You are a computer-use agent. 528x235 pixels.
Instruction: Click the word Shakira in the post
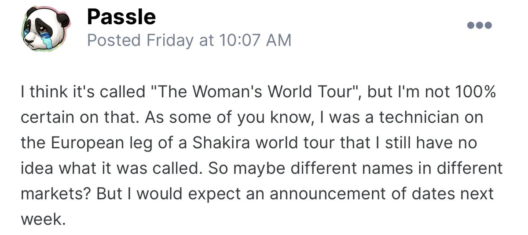pyautogui.click(x=226, y=143)
